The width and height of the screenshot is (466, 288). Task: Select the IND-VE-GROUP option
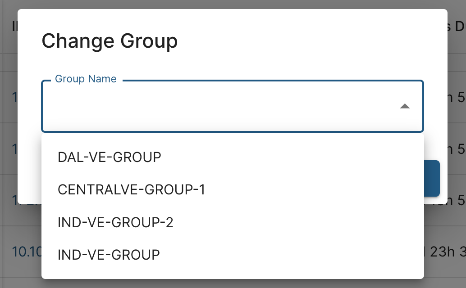(109, 255)
